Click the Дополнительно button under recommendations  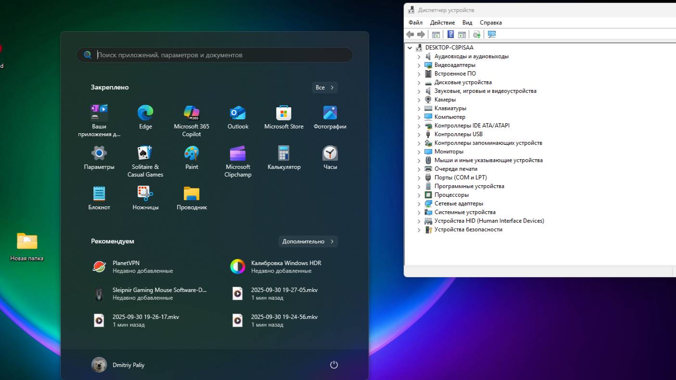tap(308, 241)
